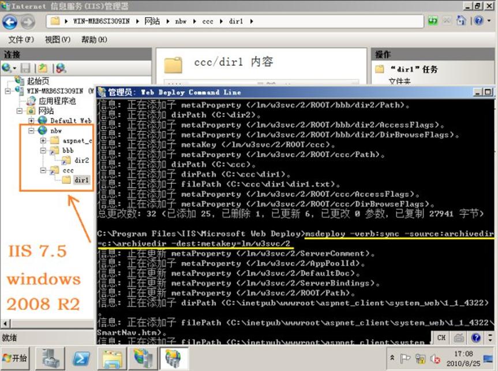Expand the Default Web tree node

tap(31, 121)
